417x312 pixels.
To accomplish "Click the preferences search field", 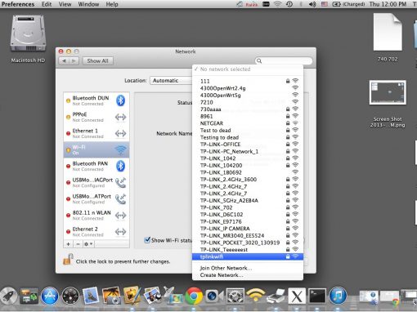I will (x=284, y=61).
